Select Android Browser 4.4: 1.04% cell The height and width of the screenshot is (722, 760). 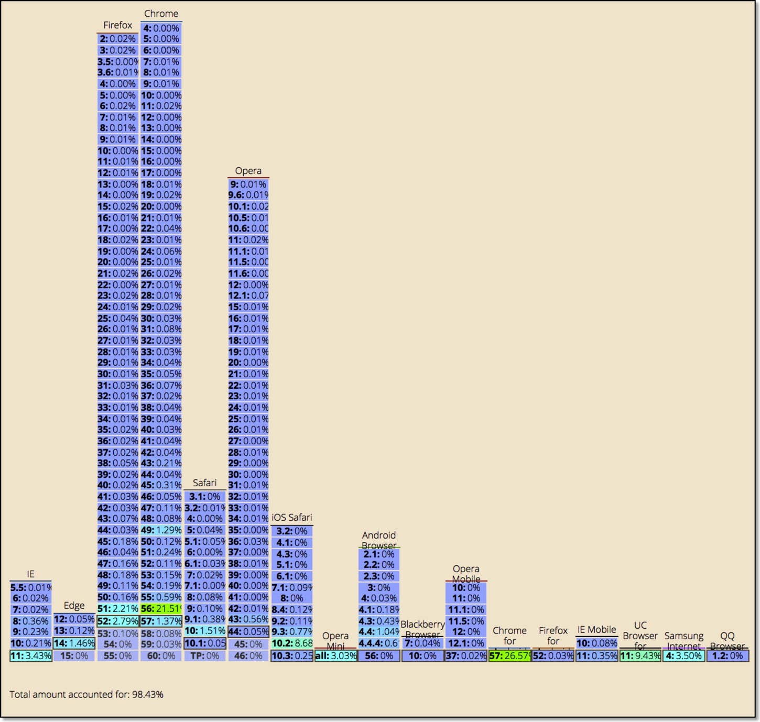click(x=379, y=632)
